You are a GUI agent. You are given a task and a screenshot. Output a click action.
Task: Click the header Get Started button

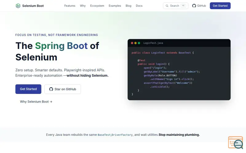pyautogui.click(x=220, y=6)
